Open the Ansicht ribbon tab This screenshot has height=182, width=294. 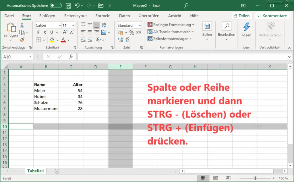click(175, 16)
